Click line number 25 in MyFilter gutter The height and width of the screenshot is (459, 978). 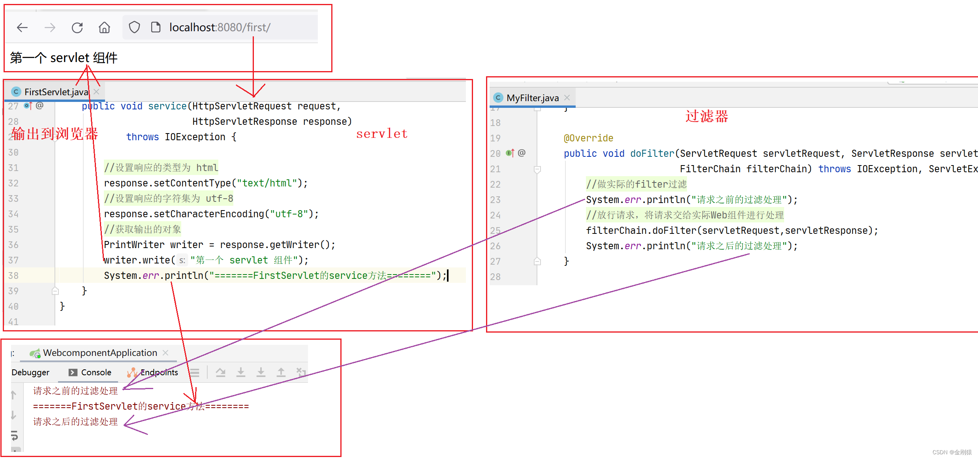click(x=496, y=231)
